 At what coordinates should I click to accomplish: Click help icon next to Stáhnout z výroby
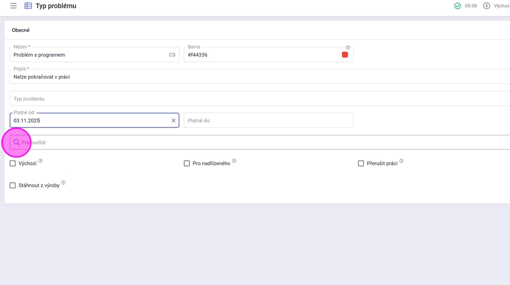pyautogui.click(x=63, y=183)
